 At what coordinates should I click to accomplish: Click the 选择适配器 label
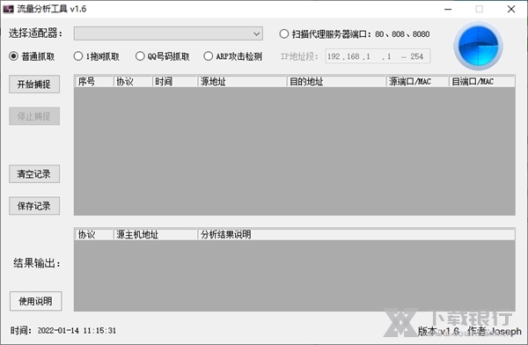click(x=36, y=33)
